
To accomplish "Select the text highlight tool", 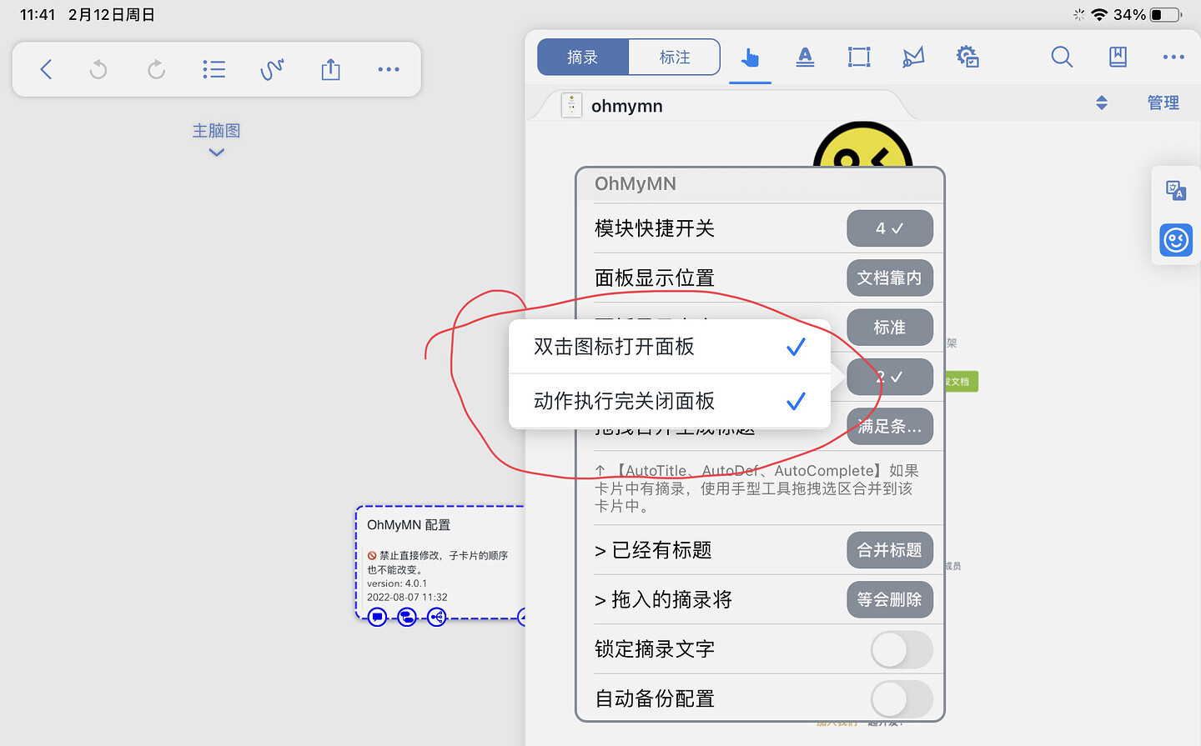I will pyautogui.click(x=805, y=57).
